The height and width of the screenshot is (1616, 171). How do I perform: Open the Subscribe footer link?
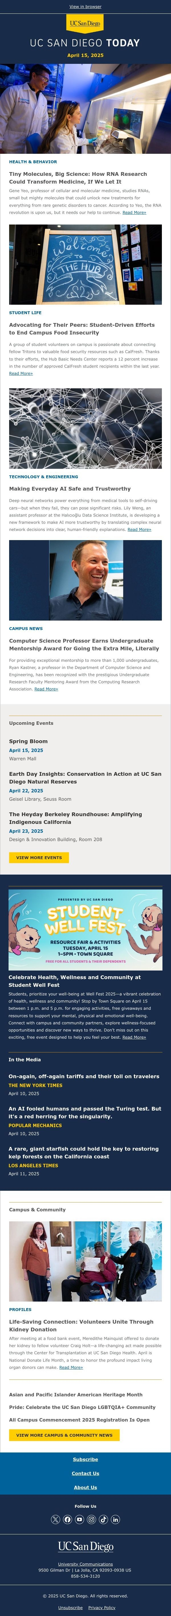85,1460
